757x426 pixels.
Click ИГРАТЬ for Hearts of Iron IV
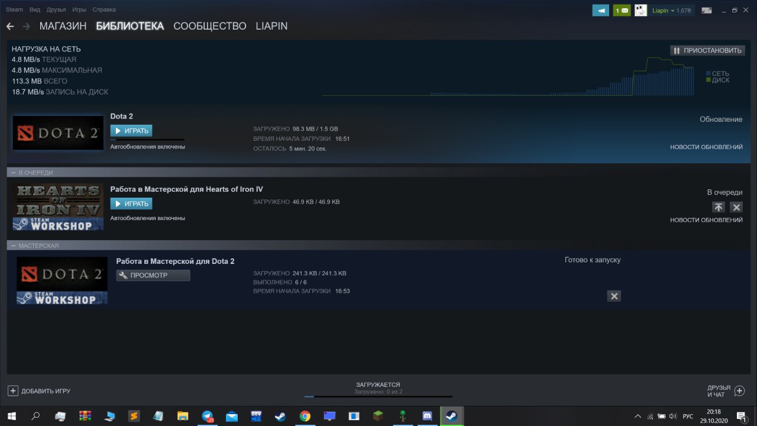pos(131,204)
